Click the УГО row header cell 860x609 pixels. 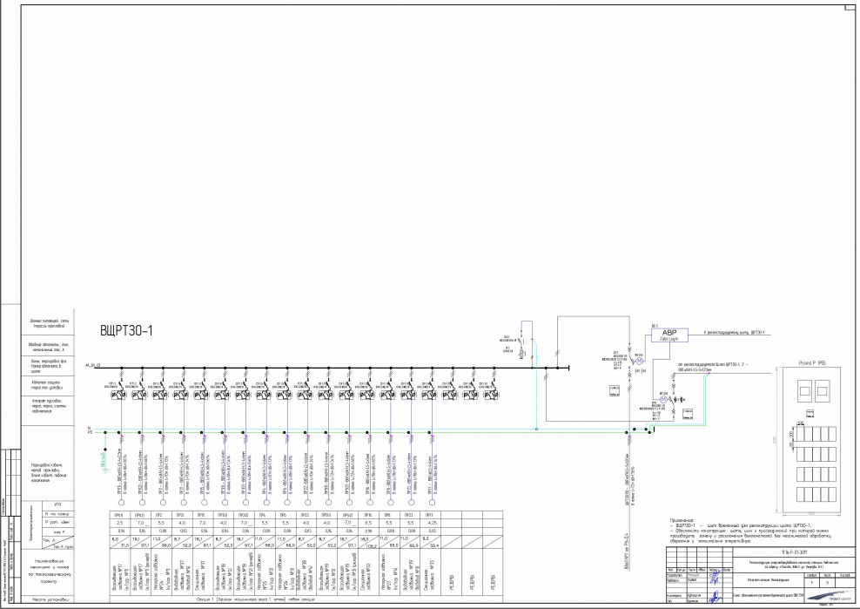coord(58,504)
